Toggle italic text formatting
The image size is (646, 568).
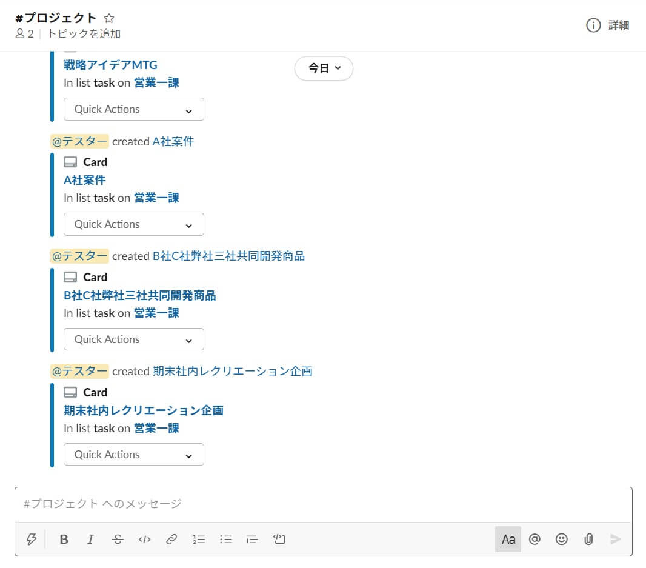point(91,539)
